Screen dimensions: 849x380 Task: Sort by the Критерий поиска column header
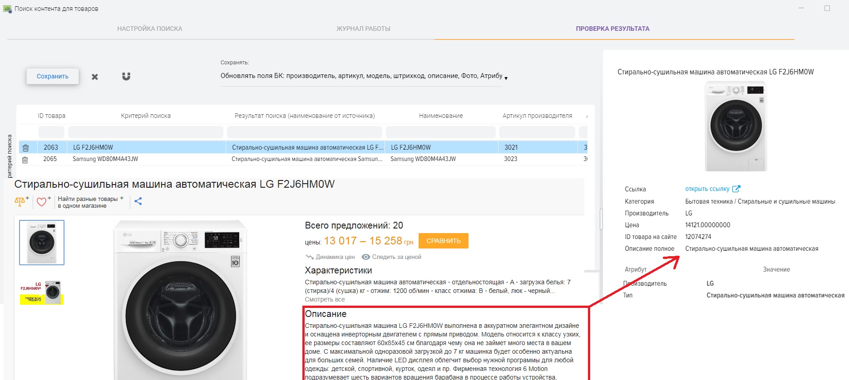[x=146, y=116]
